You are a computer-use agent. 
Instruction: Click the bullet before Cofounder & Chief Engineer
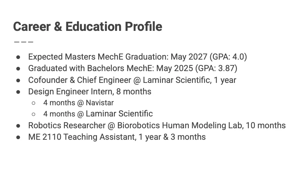(x=18, y=80)
